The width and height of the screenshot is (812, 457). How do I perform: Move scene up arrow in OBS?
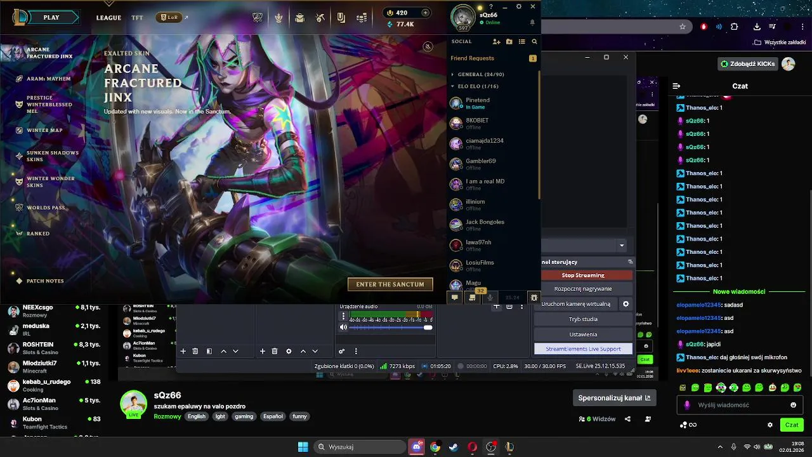click(223, 351)
